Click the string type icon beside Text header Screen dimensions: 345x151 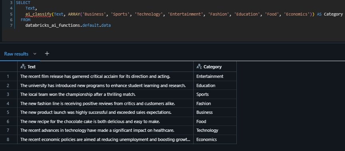[23, 67]
